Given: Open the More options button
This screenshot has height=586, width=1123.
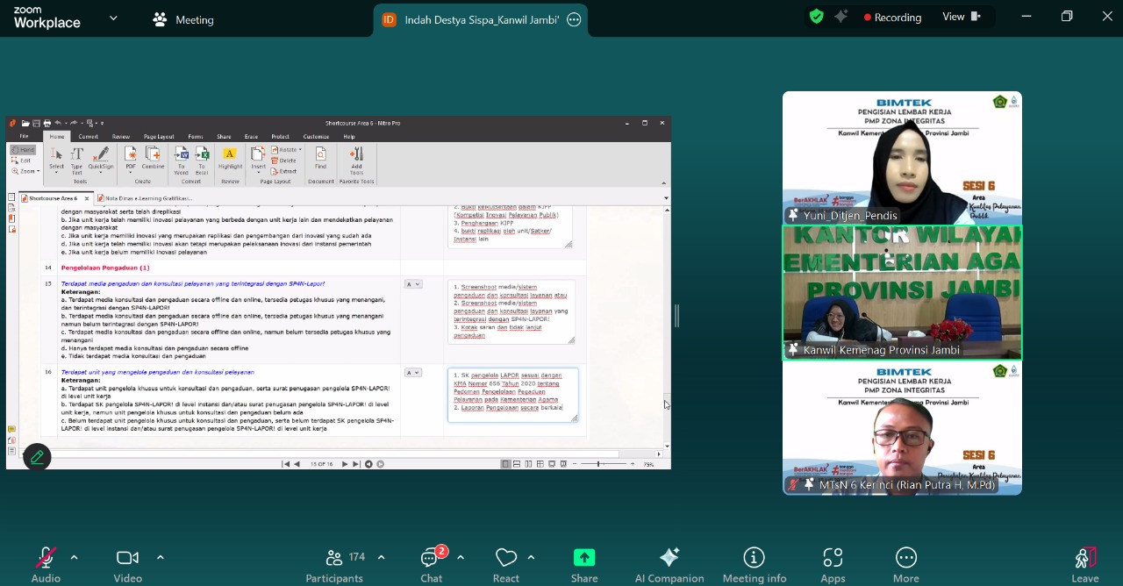Looking at the screenshot, I should pos(906,564).
